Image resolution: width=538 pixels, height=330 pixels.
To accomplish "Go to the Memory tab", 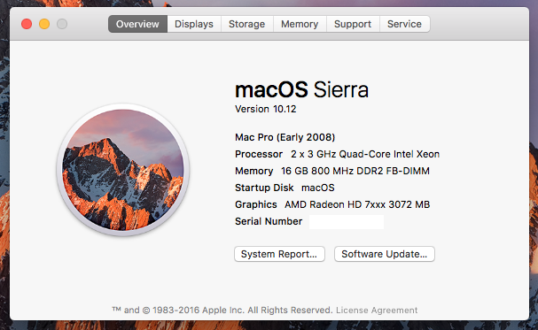I will 300,24.
